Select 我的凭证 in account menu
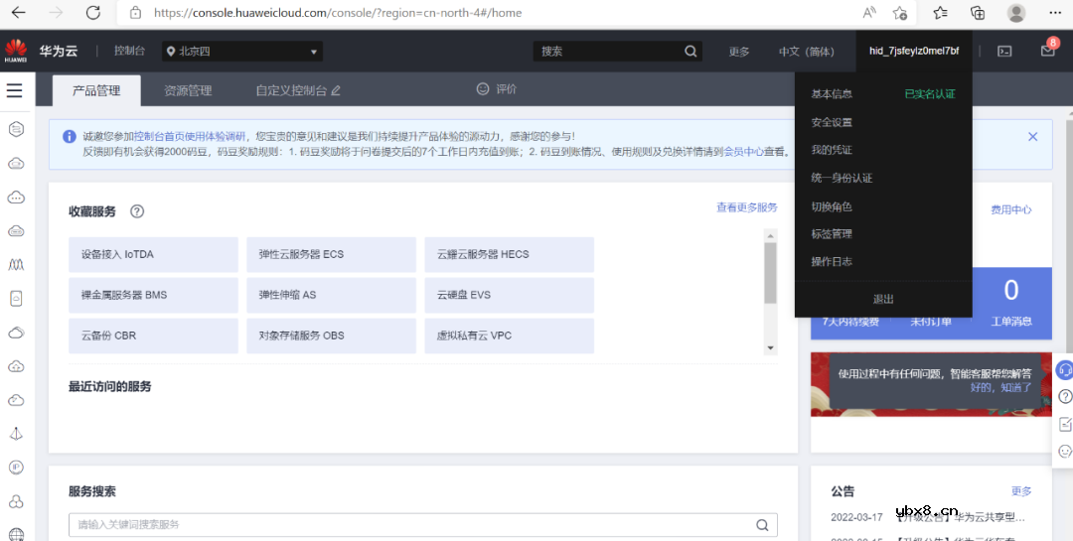 point(832,150)
